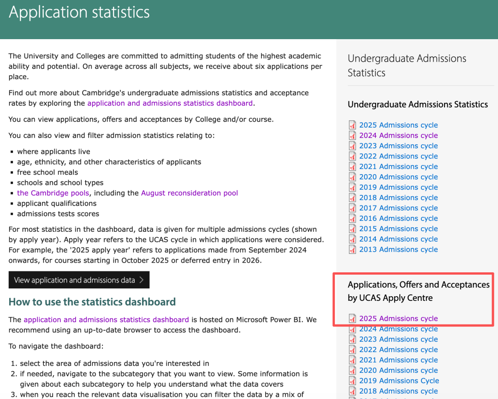498x399 pixels.
Task: Open application and admissions statistics dashboard link in intro paragraph
Action: tap(170, 103)
